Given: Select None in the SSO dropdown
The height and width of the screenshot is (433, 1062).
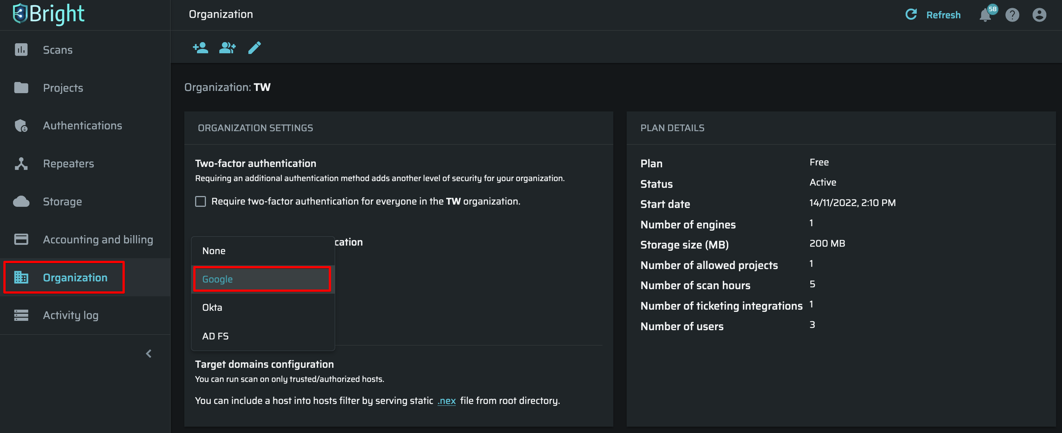Looking at the screenshot, I should coord(214,251).
